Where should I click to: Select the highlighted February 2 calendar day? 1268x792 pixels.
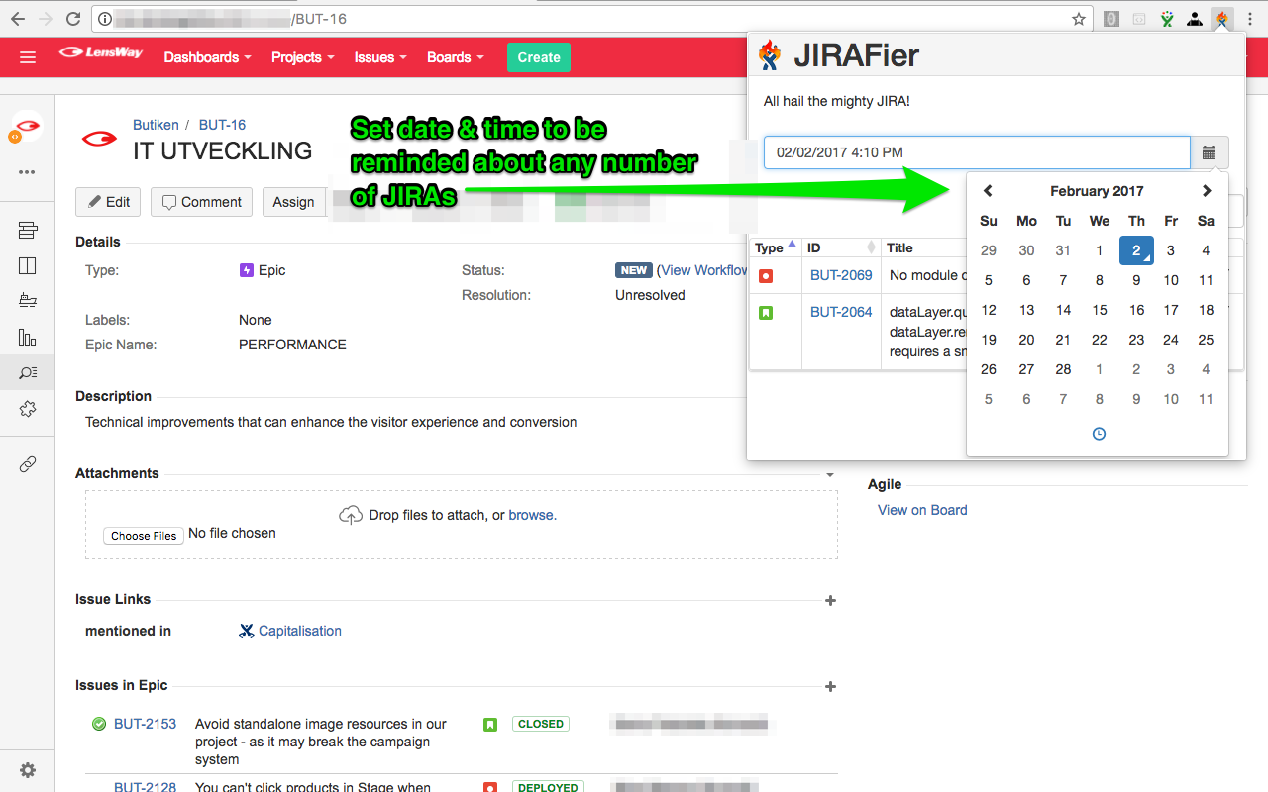coord(1136,250)
